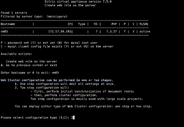Click the blinking cursor after the entered 2

pos(74,118)
